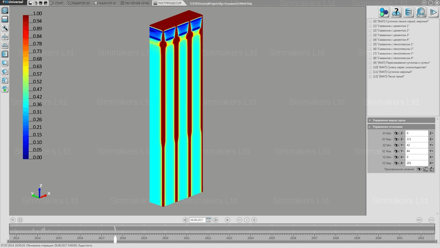Click the highlighted cross-section center tool
Viewport: 440px width, 248px height.
point(5,54)
